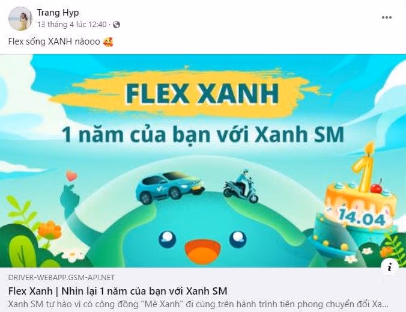
Task: Click the FLEX XANH banner heading
Action: 202,94
